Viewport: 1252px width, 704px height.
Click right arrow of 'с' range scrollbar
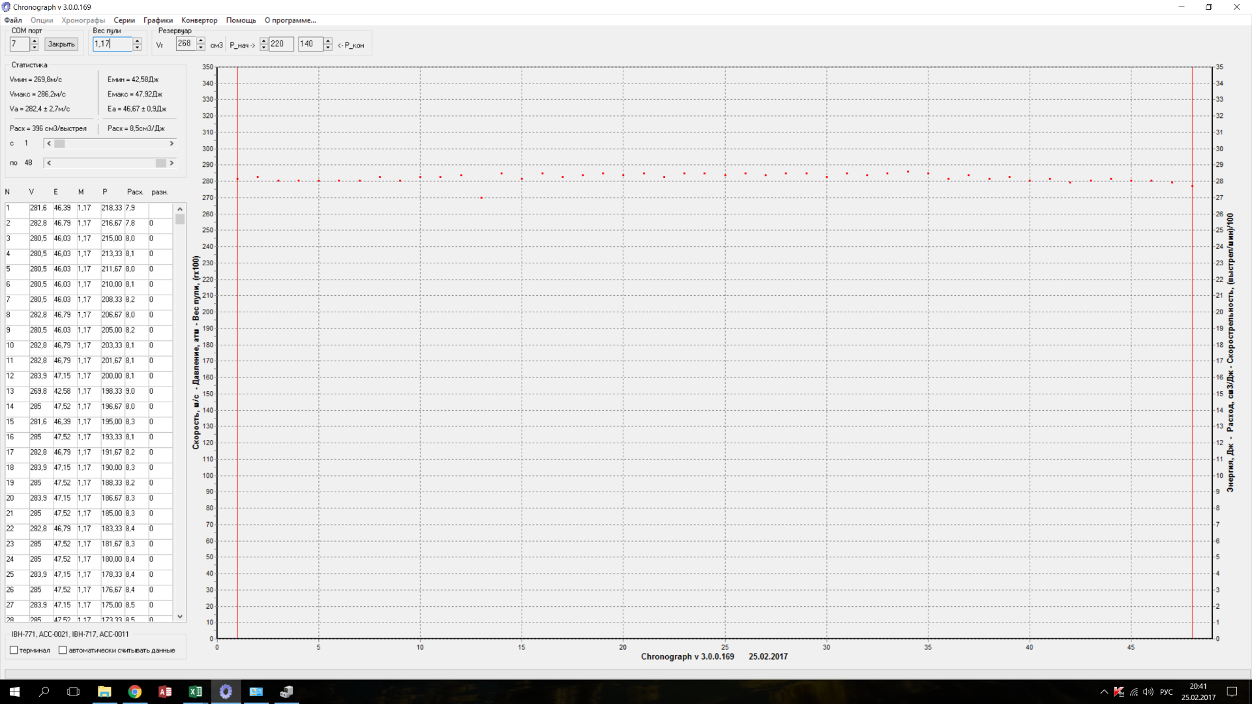tap(171, 143)
